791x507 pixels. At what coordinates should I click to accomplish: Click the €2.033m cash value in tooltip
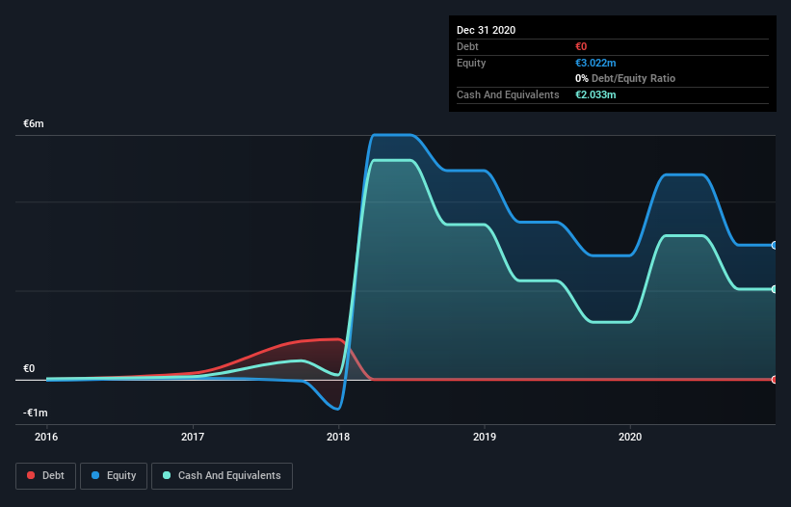coord(595,94)
